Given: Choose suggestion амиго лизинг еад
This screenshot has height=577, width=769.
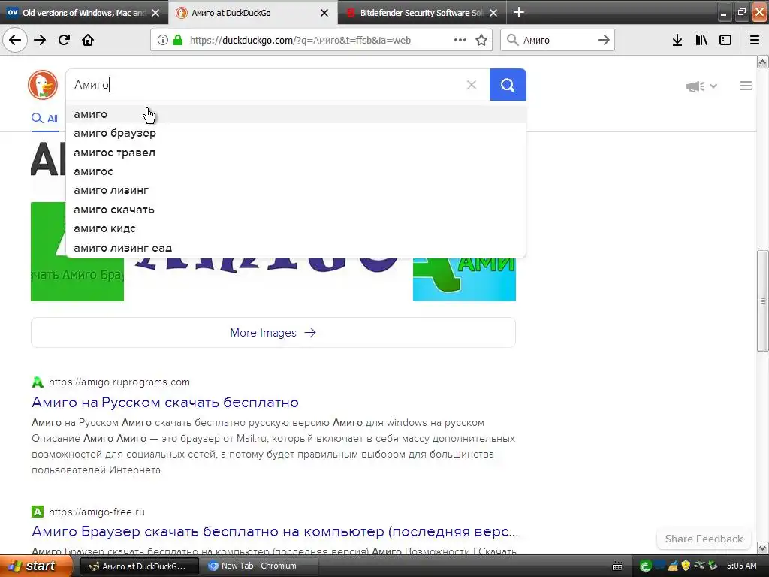Looking at the screenshot, I should (x=296, y=248).
